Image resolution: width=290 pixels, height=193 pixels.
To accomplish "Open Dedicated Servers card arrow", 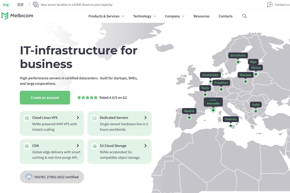I will [145, 118].
